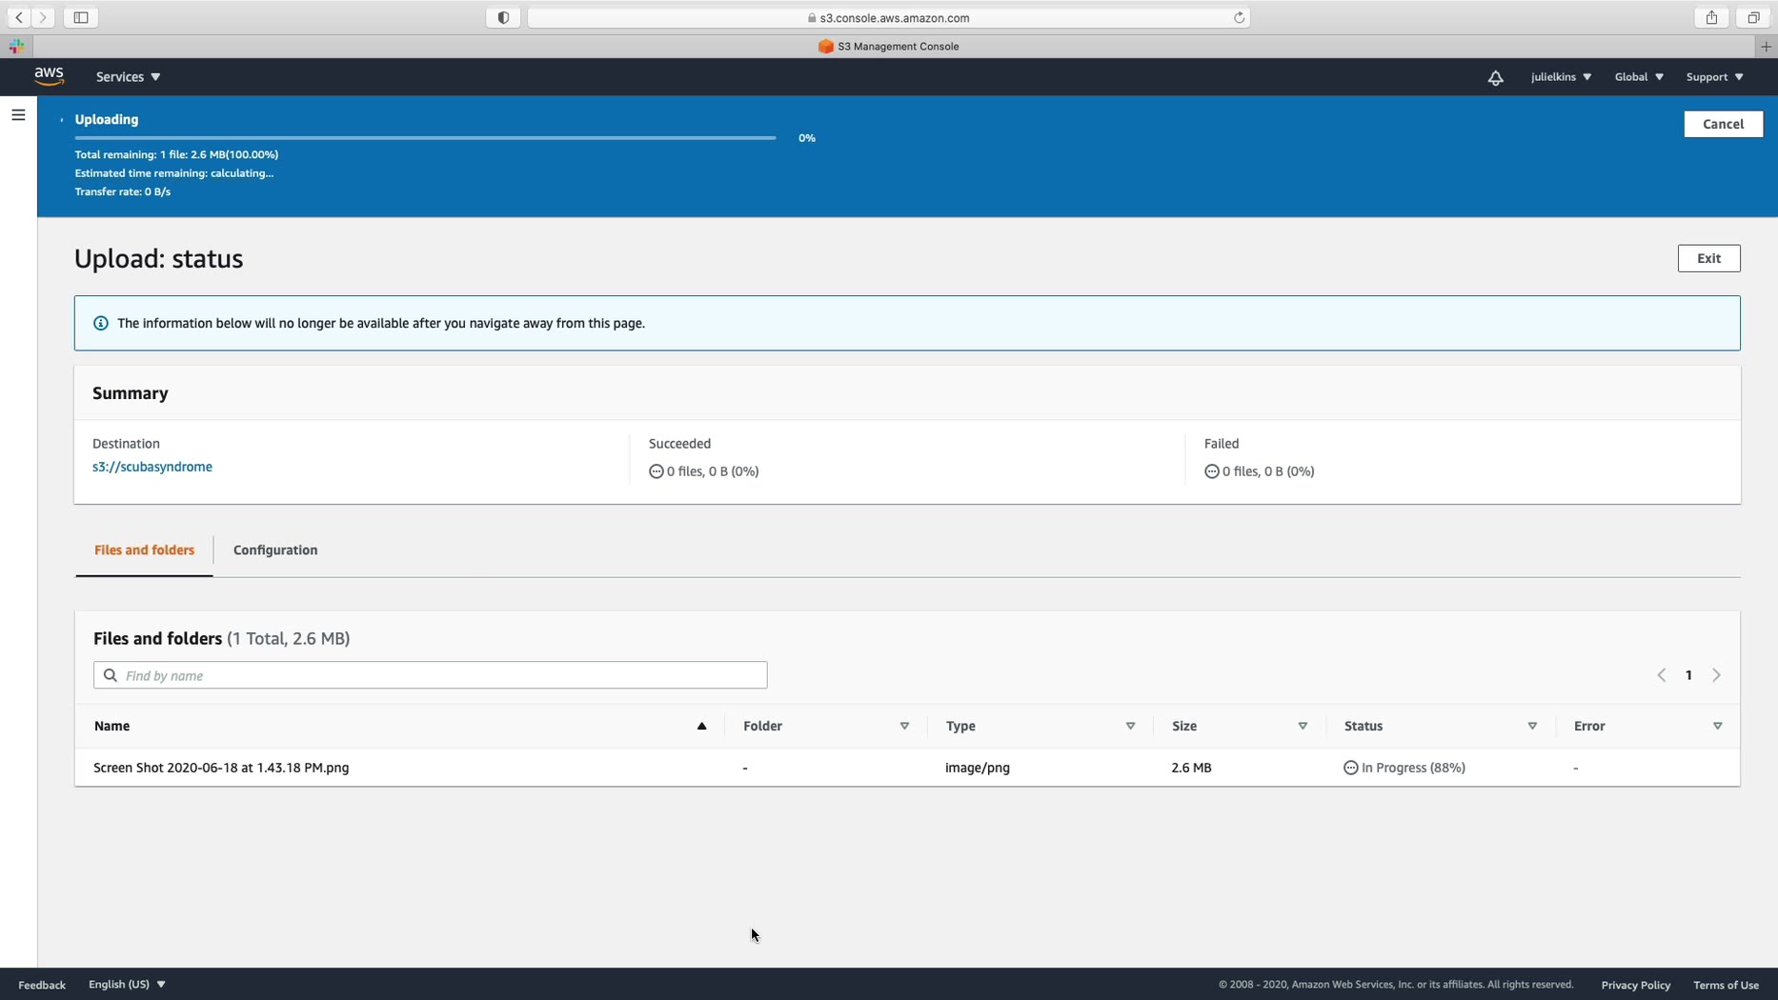Click the In Progress status icon

point(1350,768)
